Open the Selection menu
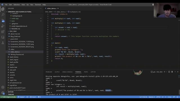Image resolution: width=180 pixels, height=101 pixels. coord(17,5)
